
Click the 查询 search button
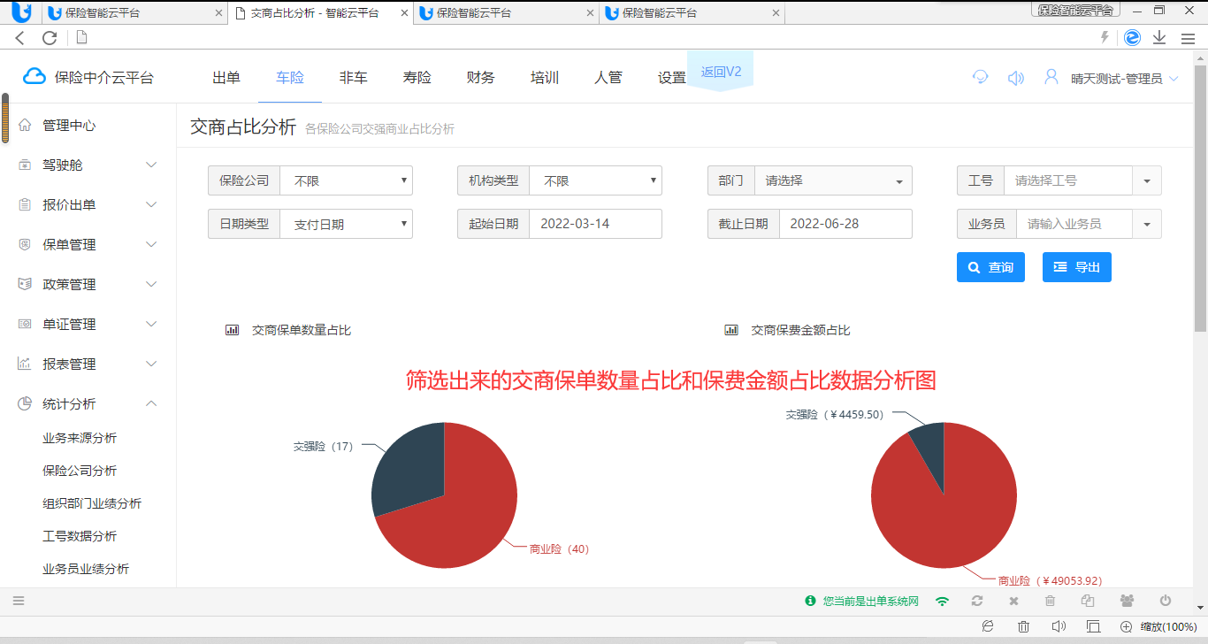click(990, 267)
